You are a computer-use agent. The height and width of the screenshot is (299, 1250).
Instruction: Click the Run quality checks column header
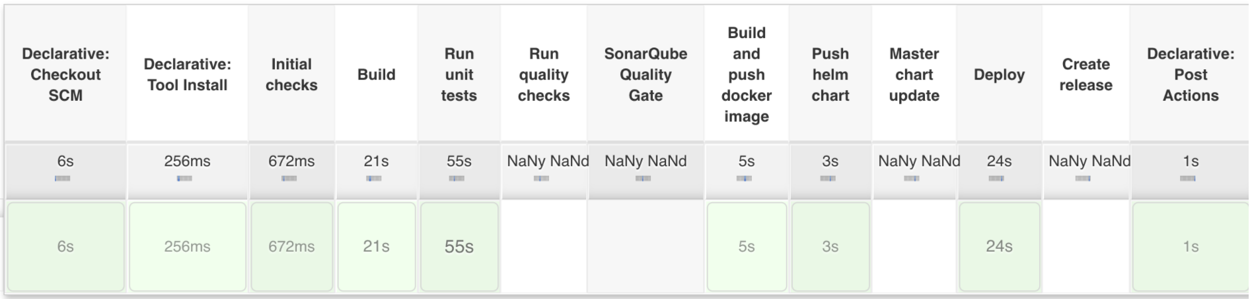coord(544,74)
